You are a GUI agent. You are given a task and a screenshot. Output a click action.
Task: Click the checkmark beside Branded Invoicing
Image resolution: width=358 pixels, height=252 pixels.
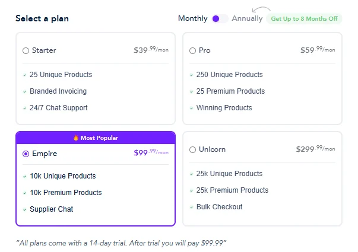click(25, 92)
